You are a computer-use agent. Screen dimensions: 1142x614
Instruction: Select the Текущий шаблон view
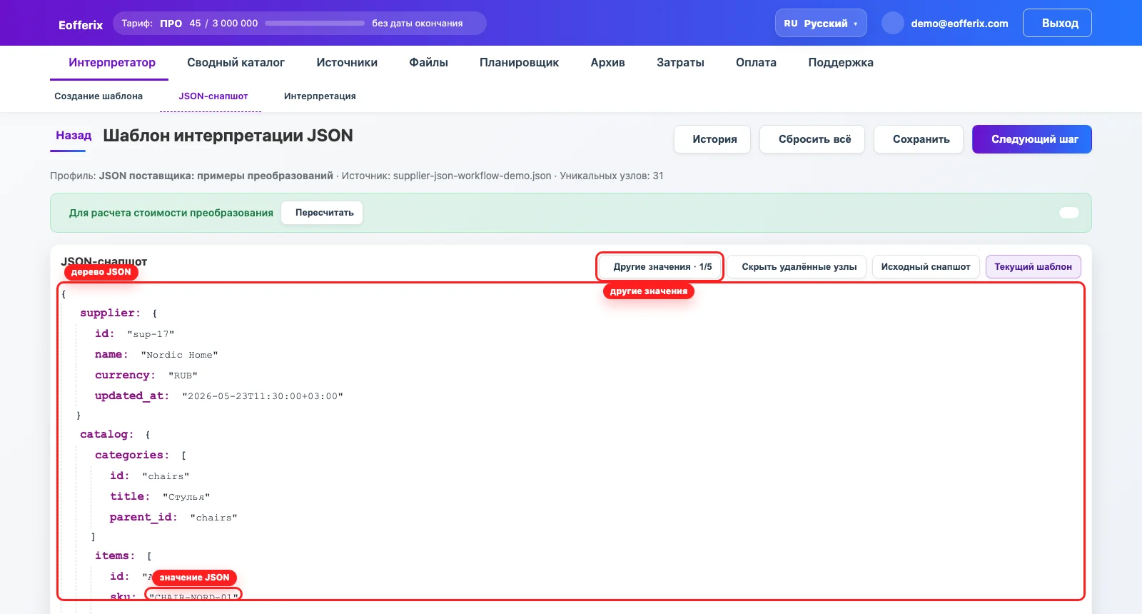tap(1033, 267)
